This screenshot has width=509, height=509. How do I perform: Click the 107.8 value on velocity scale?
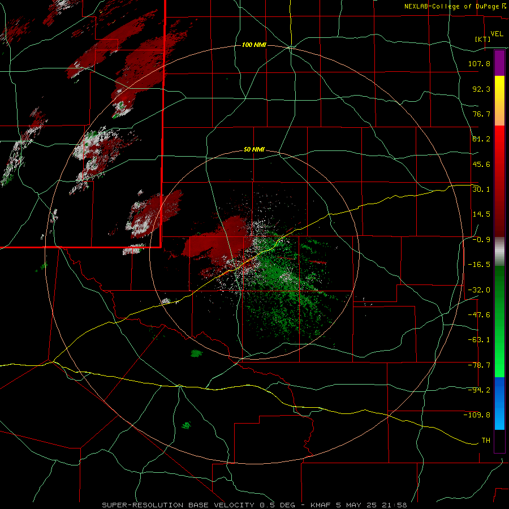click(x=479, y=63)
